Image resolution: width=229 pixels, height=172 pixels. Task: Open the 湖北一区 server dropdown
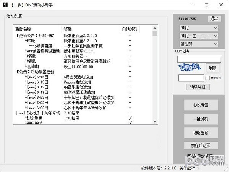pyautogui.click(x=199, y=36)
